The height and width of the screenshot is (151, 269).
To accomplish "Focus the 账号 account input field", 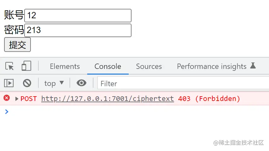I will [x=78, y=15].
